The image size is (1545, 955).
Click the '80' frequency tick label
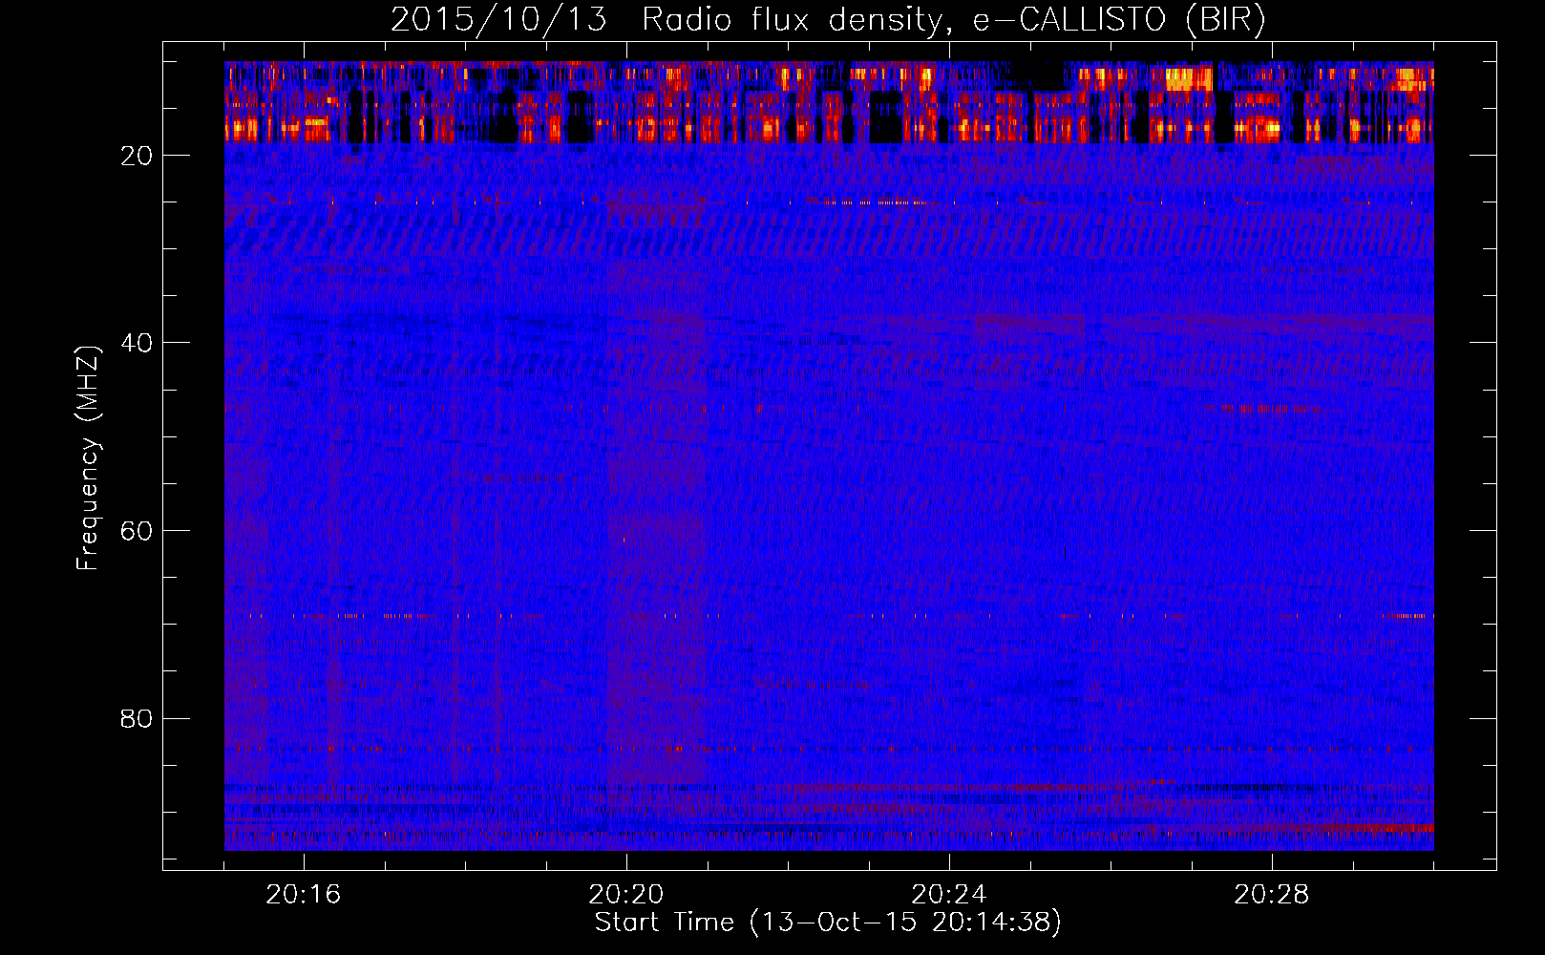click(137, 718)
